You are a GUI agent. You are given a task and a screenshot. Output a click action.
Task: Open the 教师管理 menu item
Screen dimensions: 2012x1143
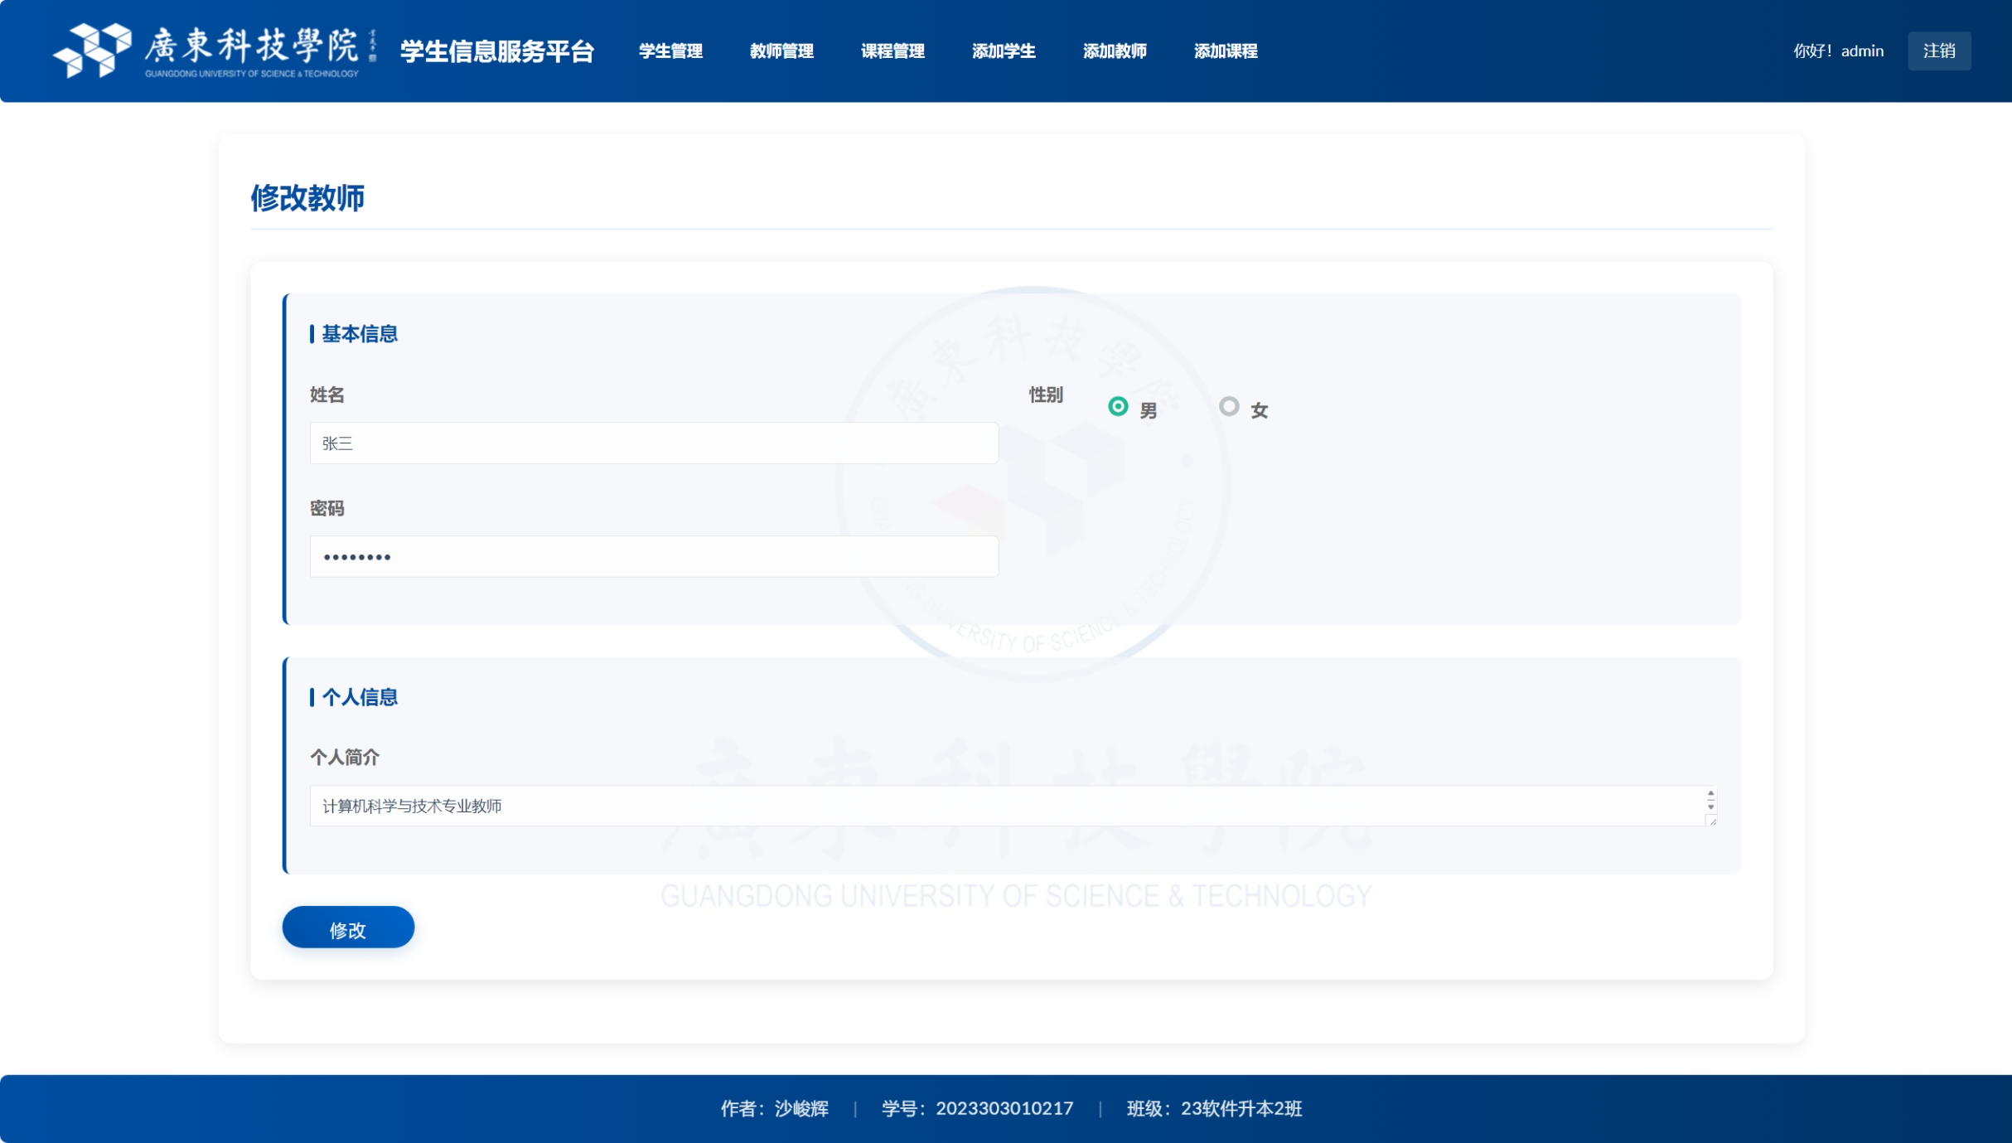[781, 51]
